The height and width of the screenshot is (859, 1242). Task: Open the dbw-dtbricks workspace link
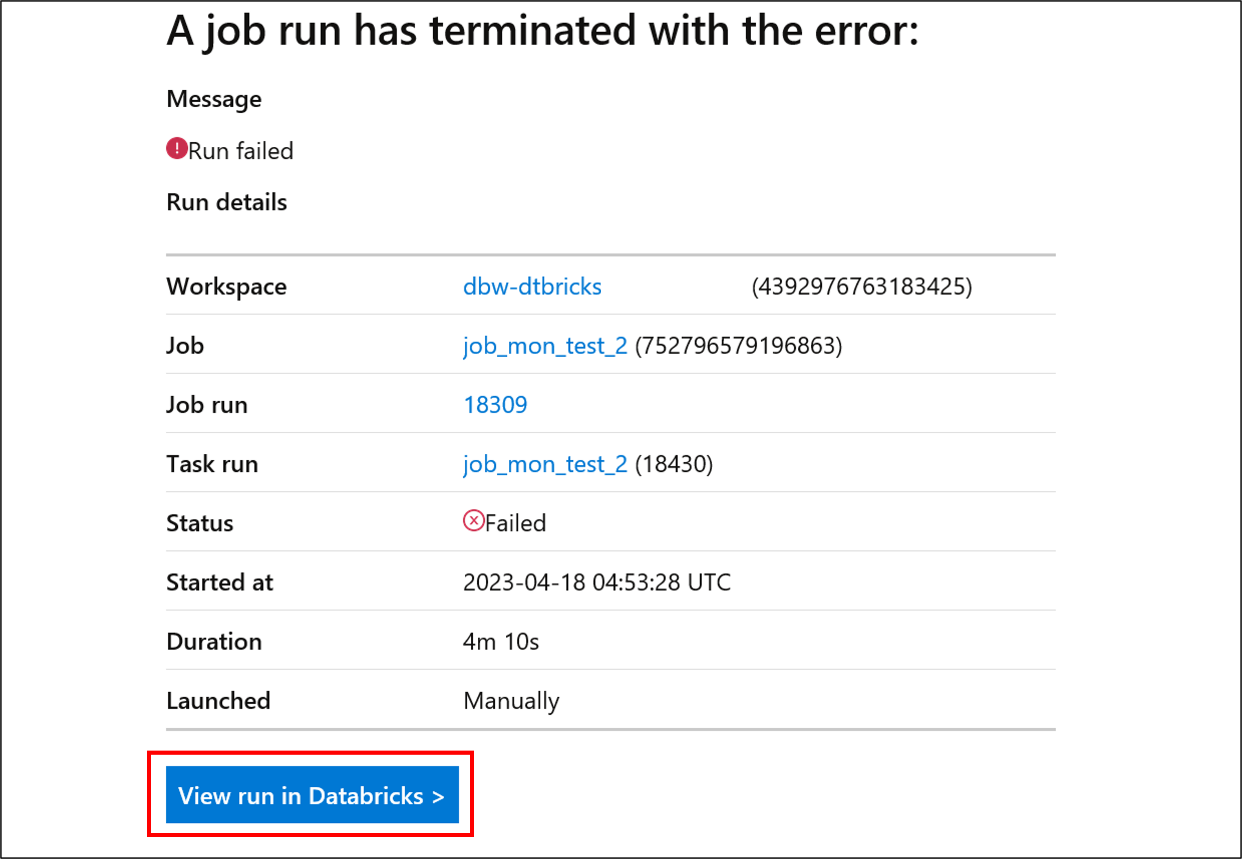click(x=532, y=286)
